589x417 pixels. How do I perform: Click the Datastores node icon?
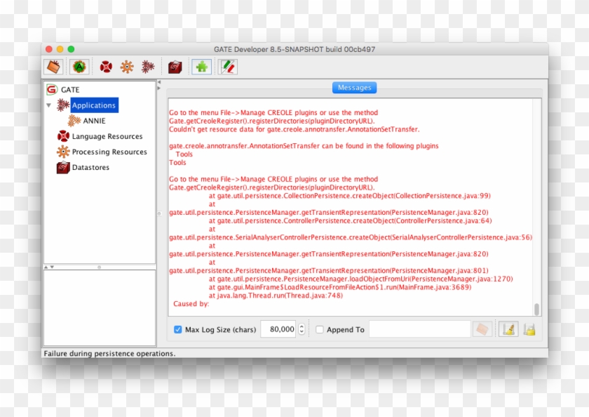coord(63,167)
